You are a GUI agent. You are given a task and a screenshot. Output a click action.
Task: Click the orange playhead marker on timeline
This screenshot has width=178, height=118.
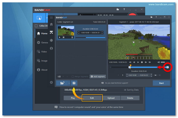click(x=130, y=65)
